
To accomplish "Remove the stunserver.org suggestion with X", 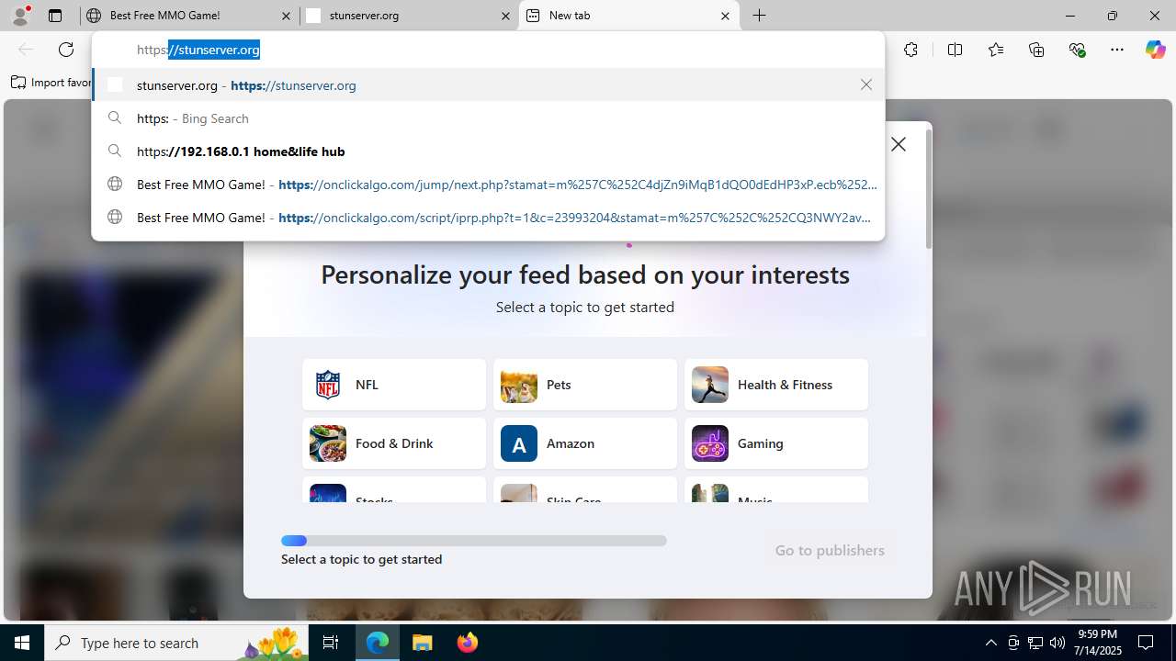I will point(865,84).
